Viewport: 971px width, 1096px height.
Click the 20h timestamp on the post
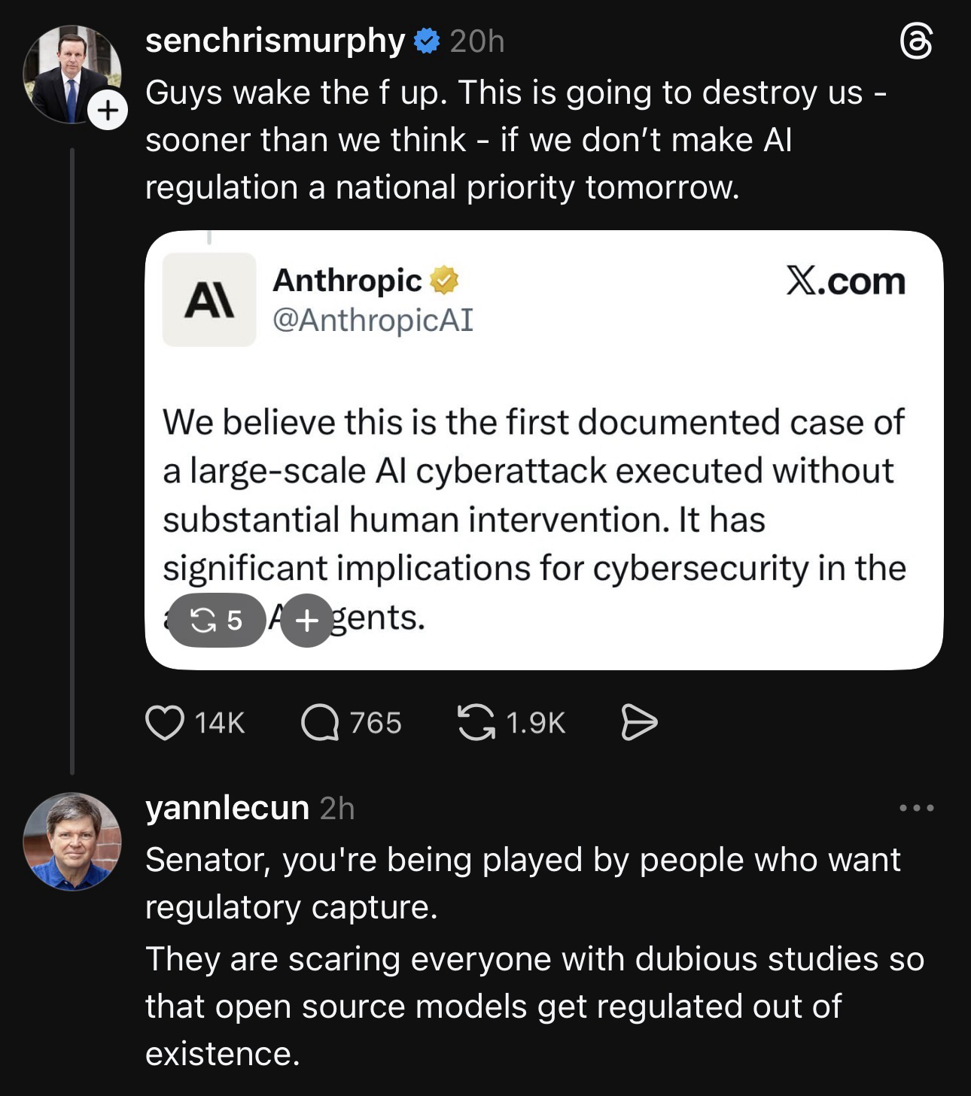click(x=477, y=41)
